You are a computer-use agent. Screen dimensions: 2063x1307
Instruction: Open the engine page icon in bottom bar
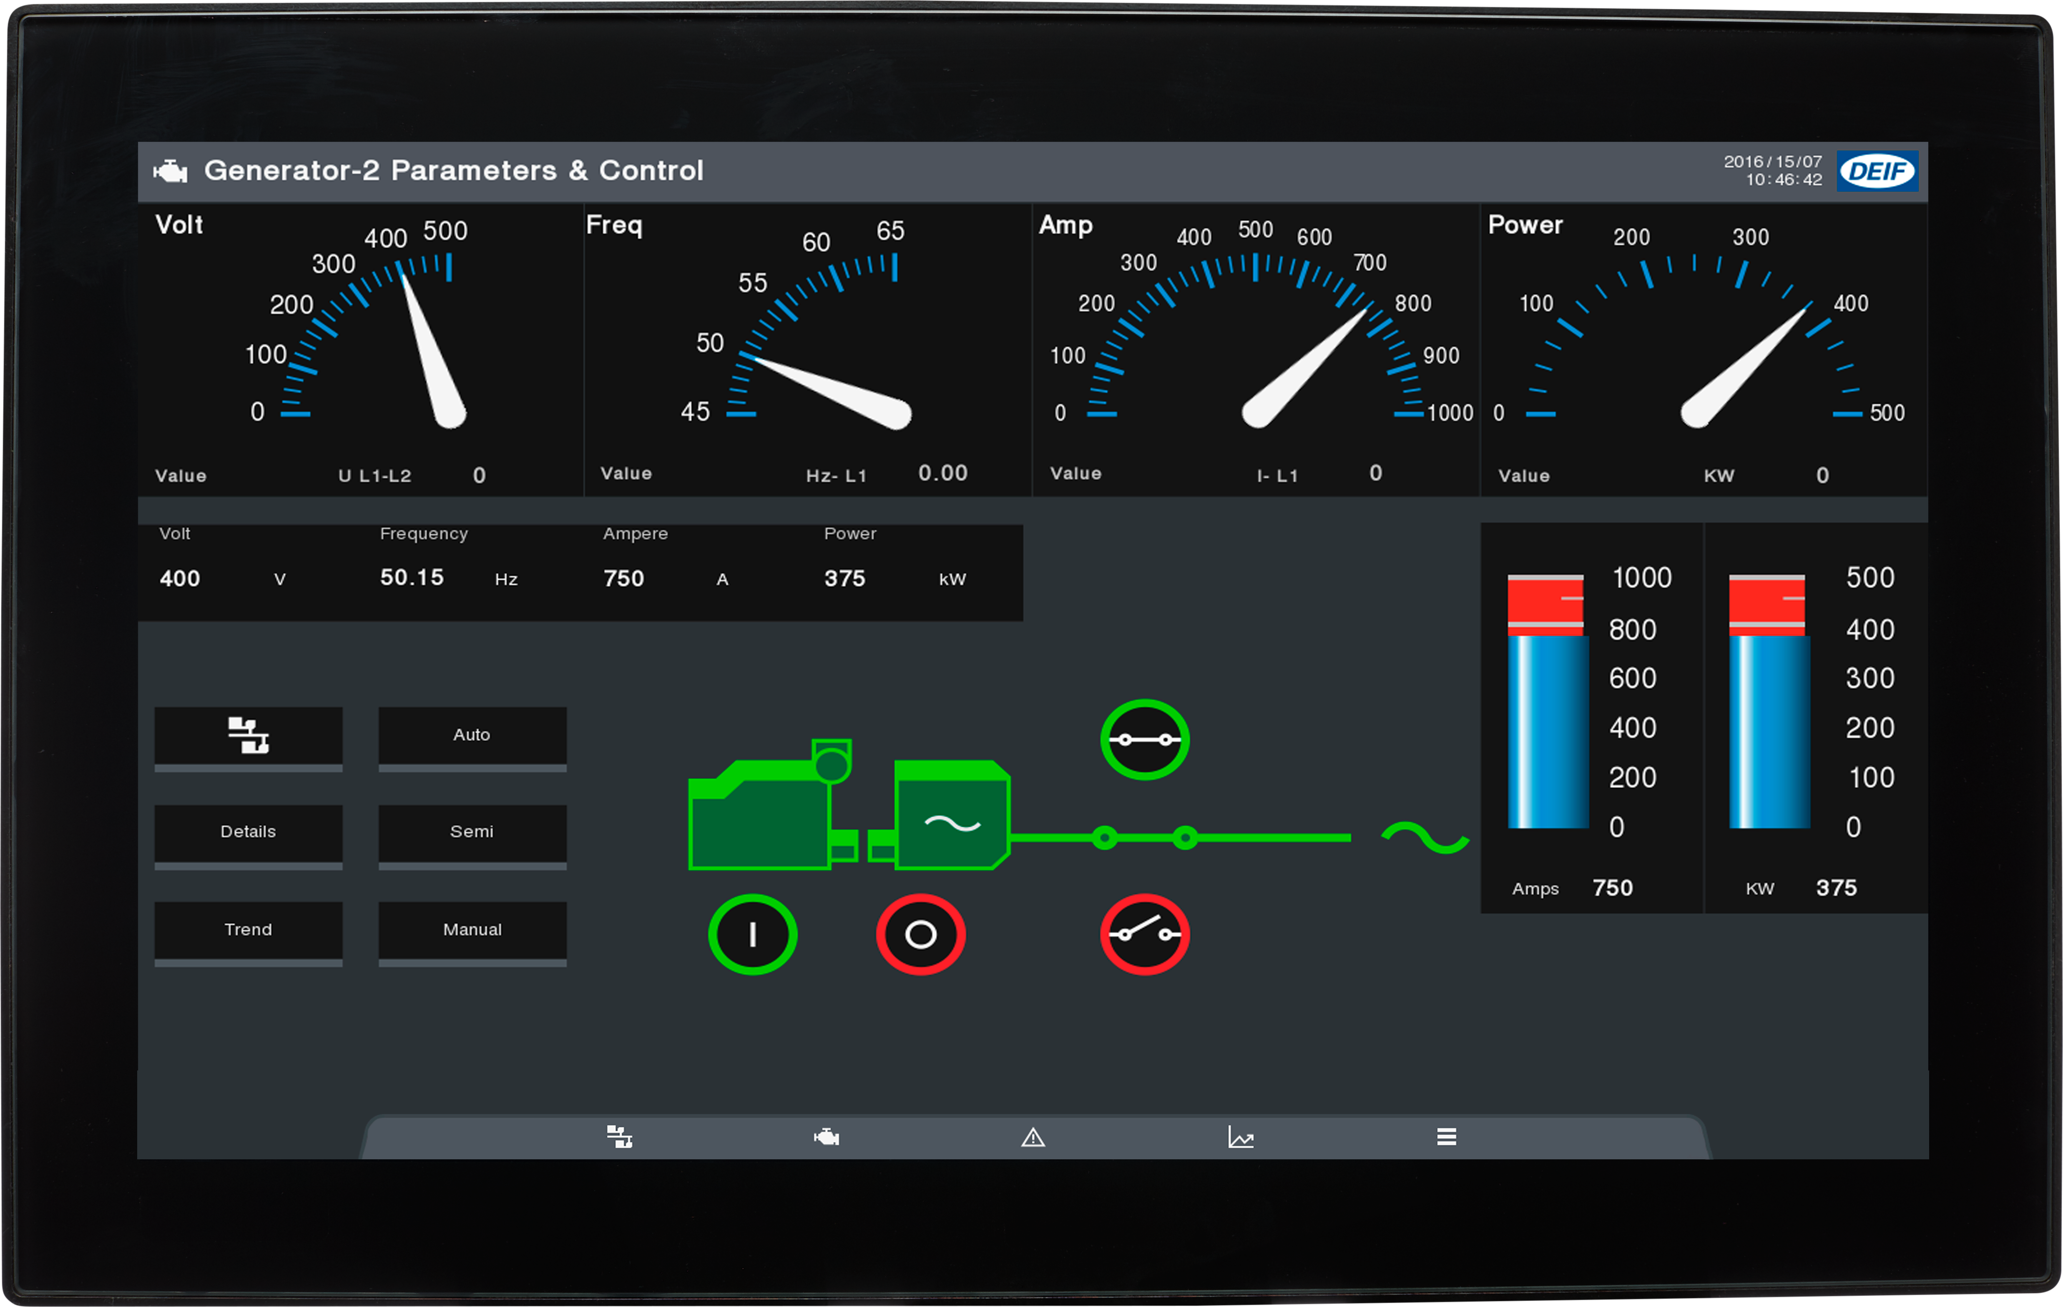pyautogui.click(x=827, y=1136)
